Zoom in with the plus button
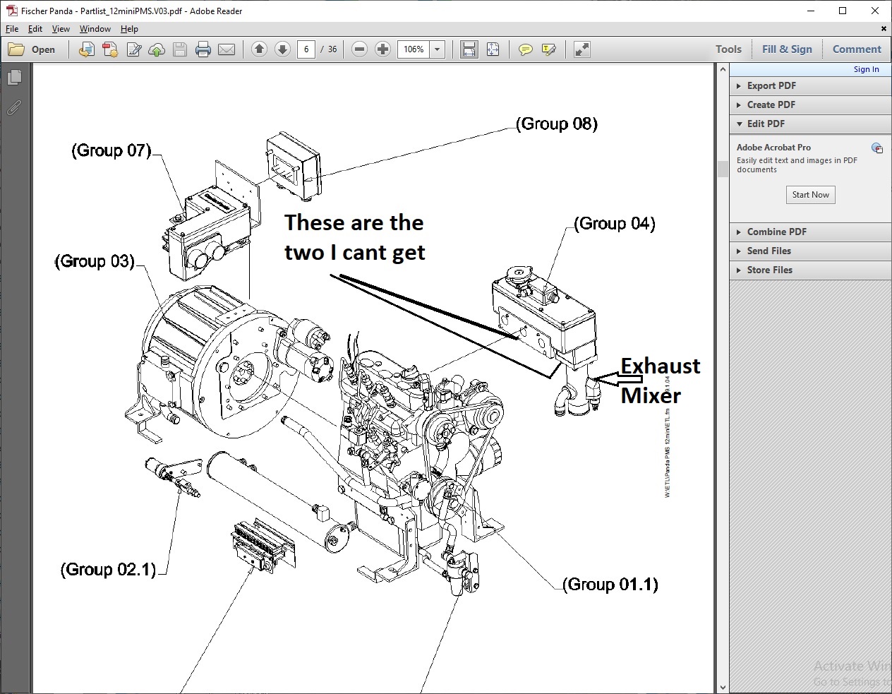Image resolution: width=892 pixels, height=694 pixels. pyautogui.click(x=382, y=49)
